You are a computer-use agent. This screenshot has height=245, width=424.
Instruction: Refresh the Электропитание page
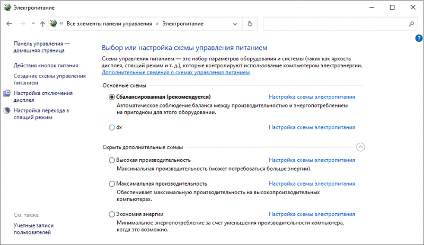click(250, 24)
